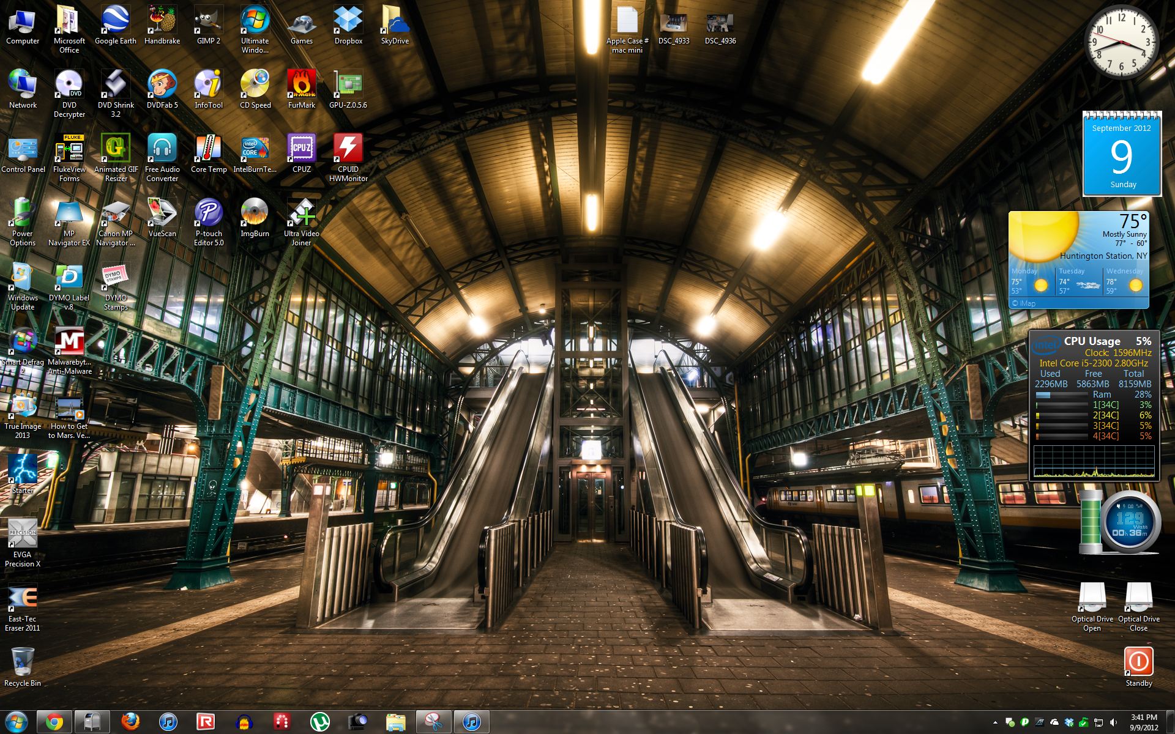1175x734 pixels.
Task: Launch Handbrake from the desktop
Action: coord(162,26)
